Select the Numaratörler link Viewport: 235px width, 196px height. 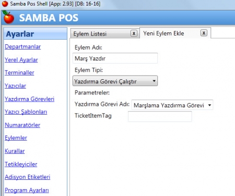tap(22, 125)
